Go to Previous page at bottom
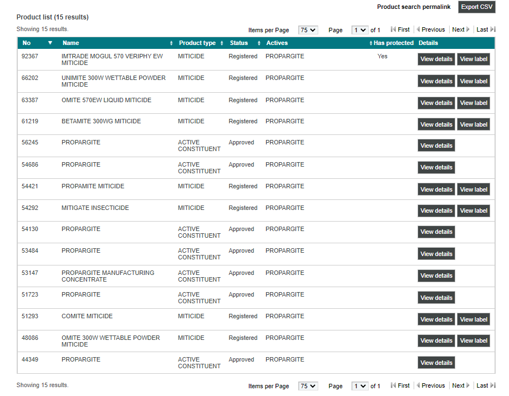 (x=430, y=385)
